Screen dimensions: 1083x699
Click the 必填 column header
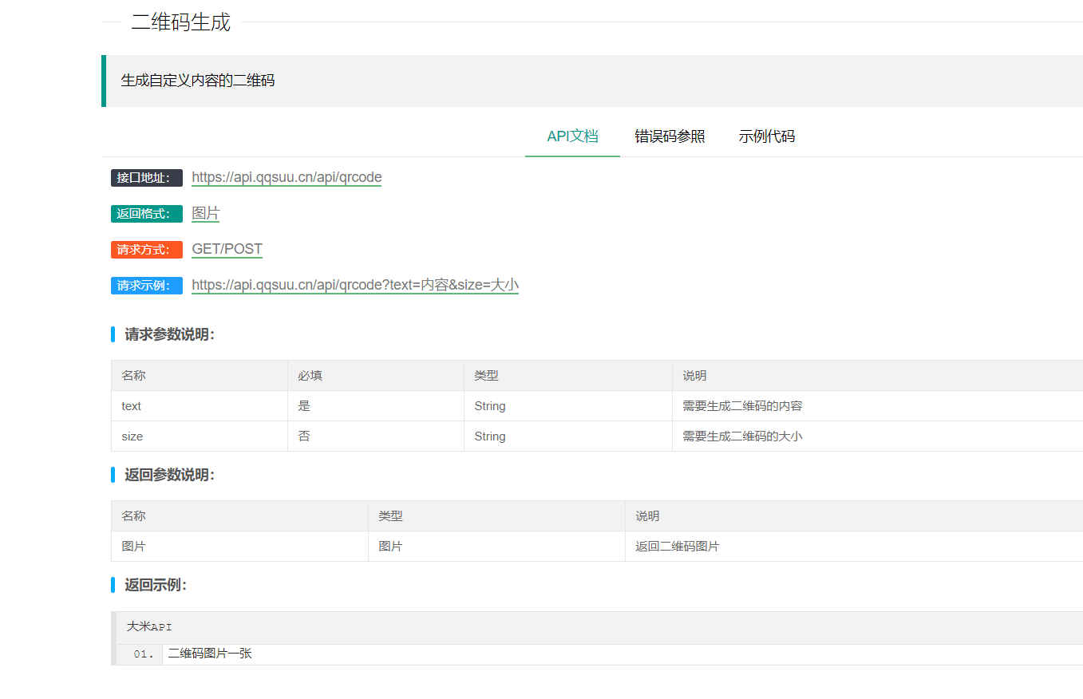310,376
